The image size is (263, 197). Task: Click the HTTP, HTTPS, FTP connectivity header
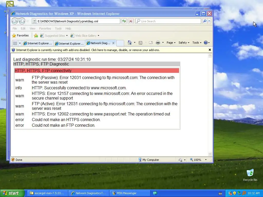click(97, 71)
